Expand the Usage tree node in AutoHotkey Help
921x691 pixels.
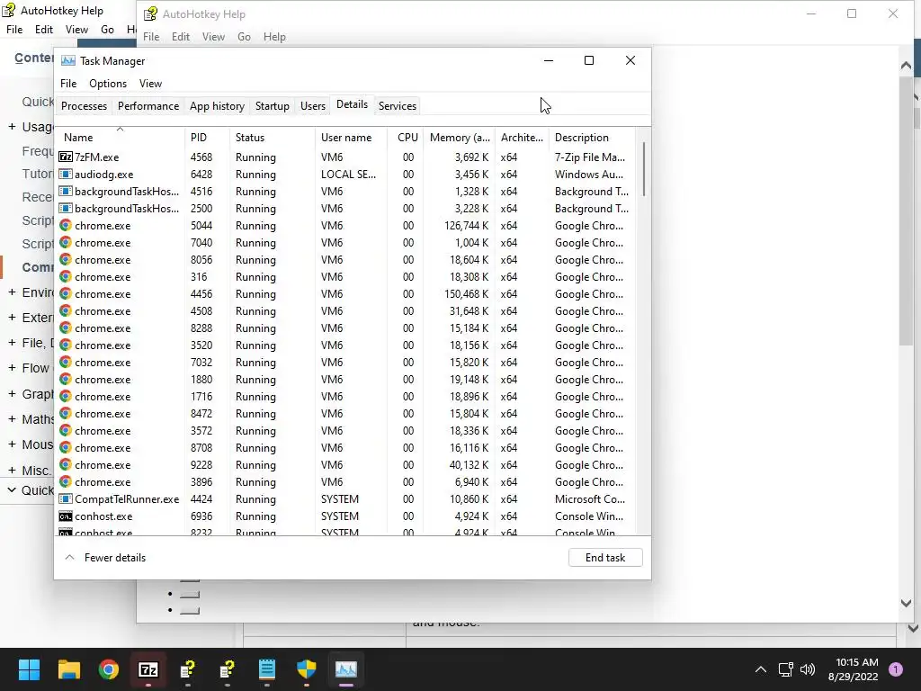click(x=12, y=126)
